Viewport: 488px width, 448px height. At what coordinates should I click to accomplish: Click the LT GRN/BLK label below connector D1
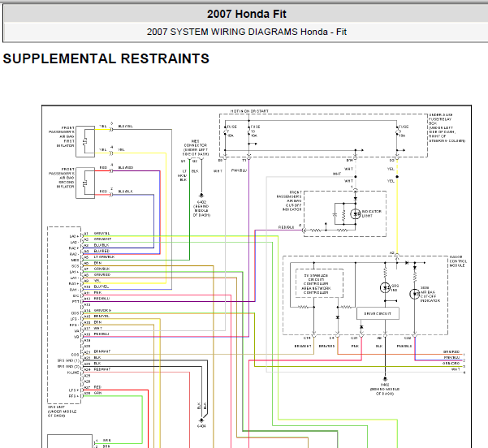click(183, 175)
